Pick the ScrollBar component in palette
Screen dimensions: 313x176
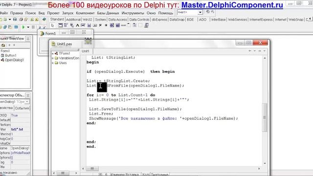point(123,25)
